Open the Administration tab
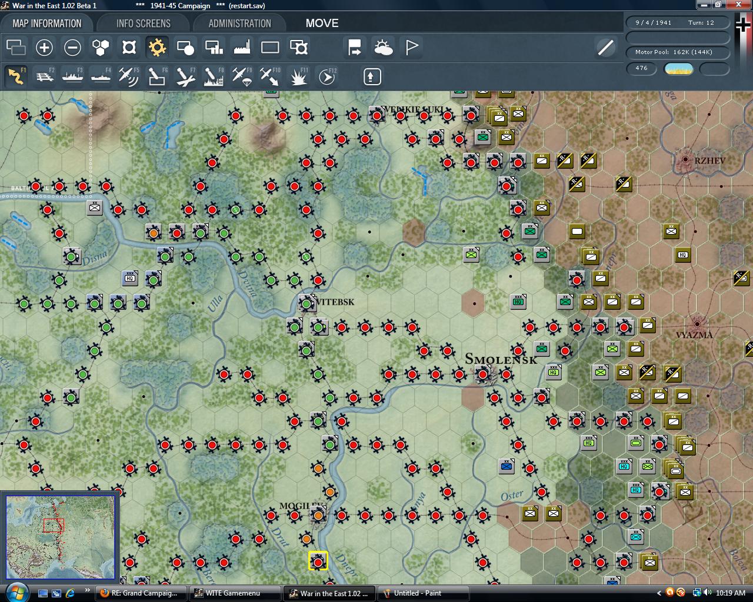This screenshot has height=602, width=753. (x=239, y=24)
